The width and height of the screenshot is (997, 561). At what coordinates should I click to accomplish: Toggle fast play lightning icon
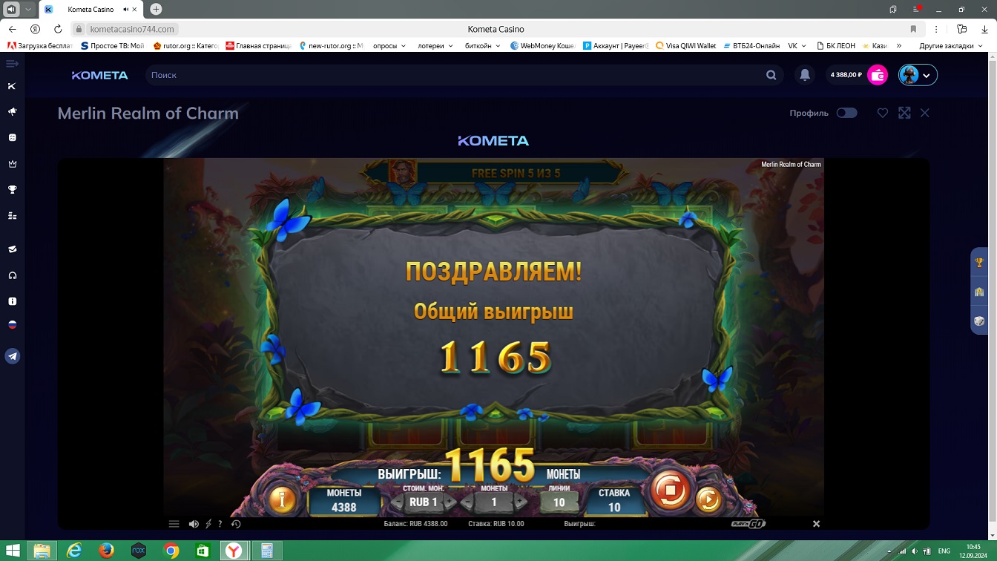pos(208,524)
